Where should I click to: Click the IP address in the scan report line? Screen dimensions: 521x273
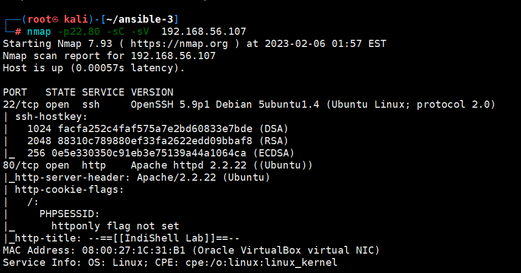173,56
